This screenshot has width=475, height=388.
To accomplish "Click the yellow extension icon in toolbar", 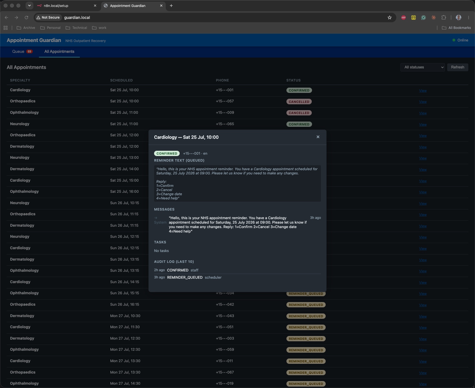I will coord(414,18).
